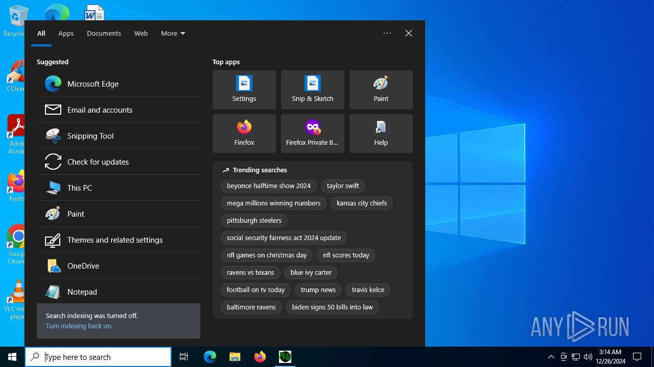Click the 'Type here to search' box

pos(98,357)
